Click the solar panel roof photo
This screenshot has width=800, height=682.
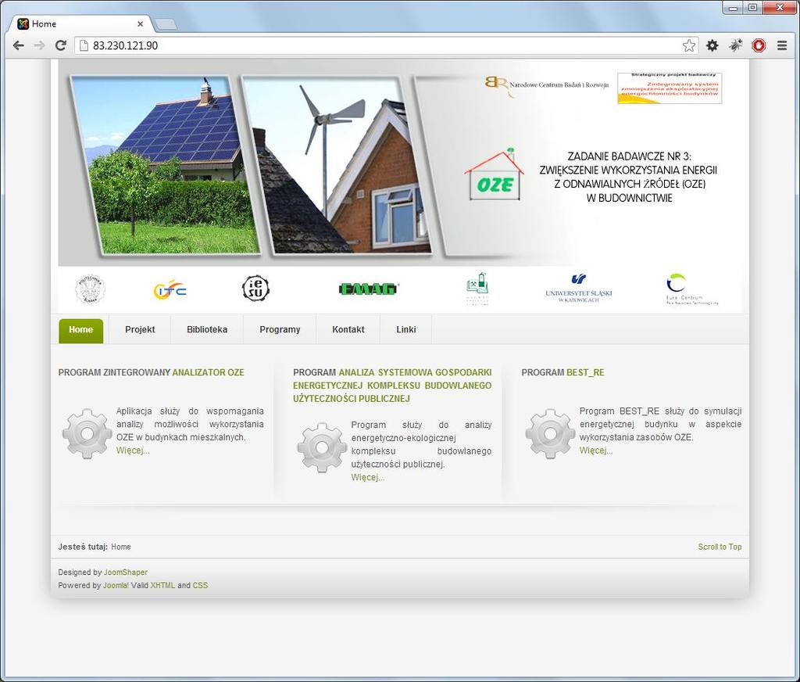tap(166, 164)
